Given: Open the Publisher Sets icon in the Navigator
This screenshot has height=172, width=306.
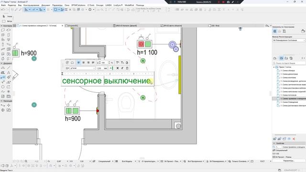Looking at the screenshot, I should tap(291, 58).
